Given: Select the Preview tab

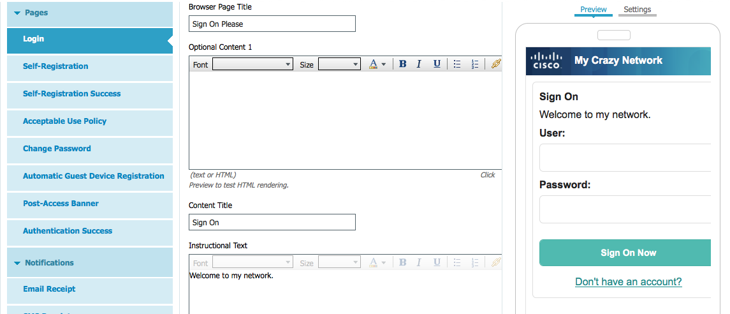Looking at the screenshot, I should tap(593, 10).
